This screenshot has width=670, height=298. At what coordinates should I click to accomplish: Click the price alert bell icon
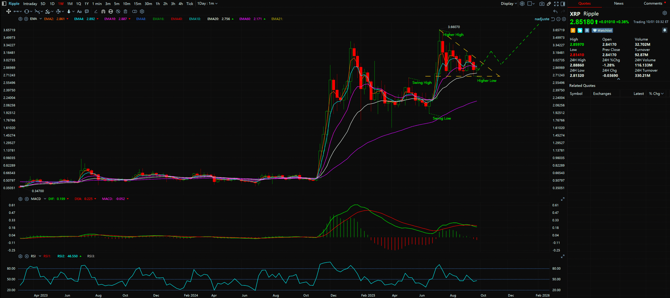pyautogui.click(x=664, y=31)
